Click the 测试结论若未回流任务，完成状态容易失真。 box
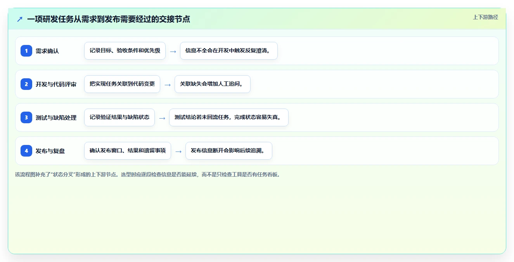This screenshot has height=262, width=514. click(x=229, y=117)
